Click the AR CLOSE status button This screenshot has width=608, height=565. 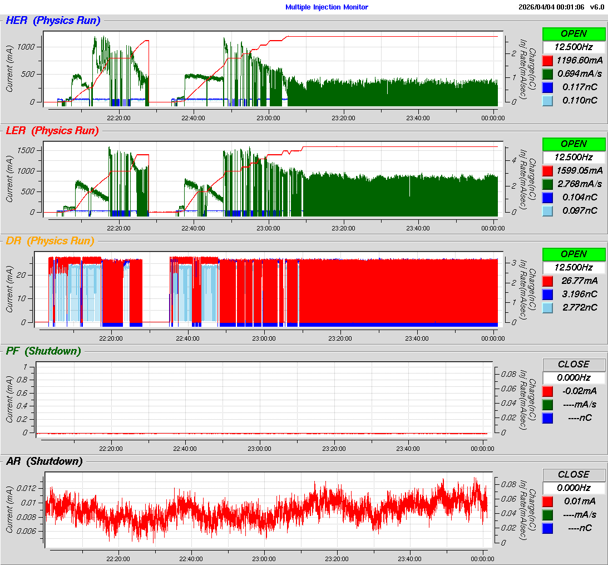[x=574, y=474]
